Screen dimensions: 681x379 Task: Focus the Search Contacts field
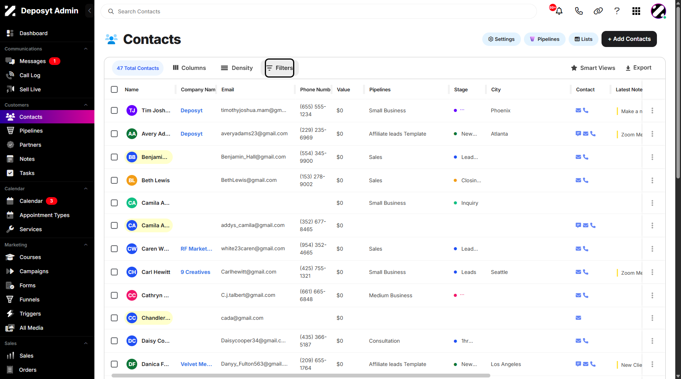(319, 11)
